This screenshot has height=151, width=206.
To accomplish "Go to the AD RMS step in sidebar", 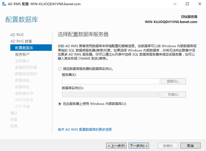I will (17, 35).
